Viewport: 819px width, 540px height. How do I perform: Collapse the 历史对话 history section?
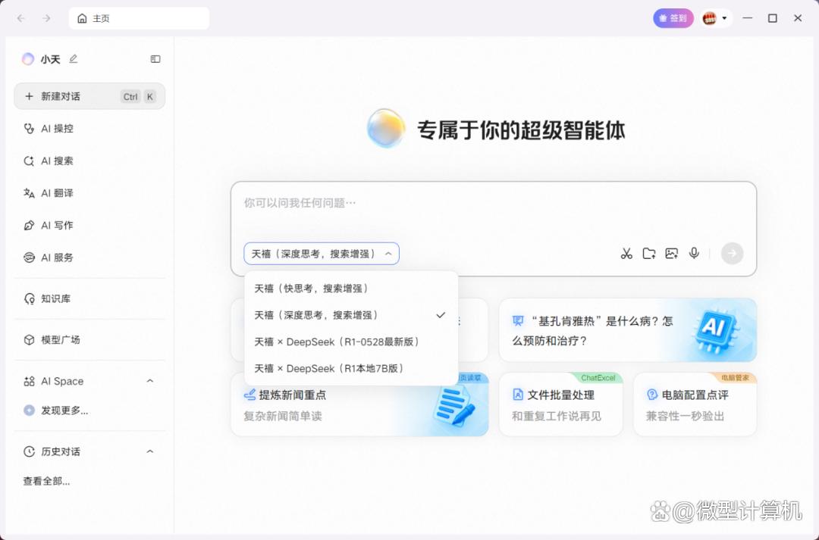150,451
